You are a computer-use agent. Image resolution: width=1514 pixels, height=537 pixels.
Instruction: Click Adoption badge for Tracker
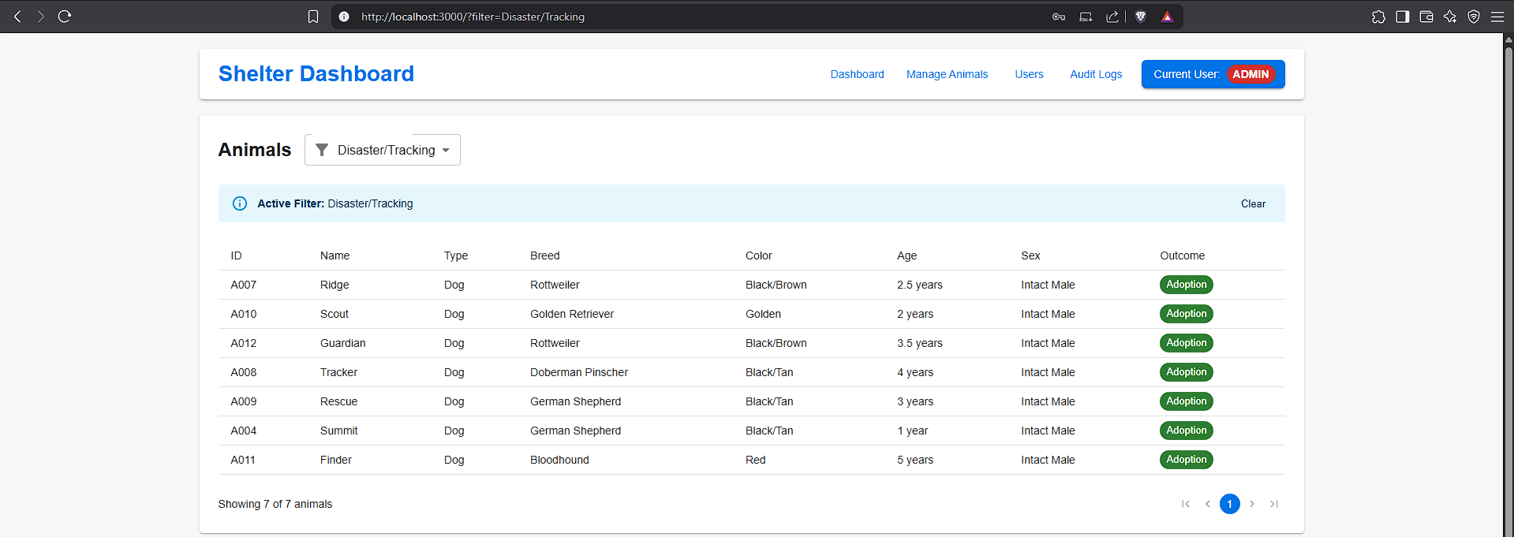[1186, 372]
